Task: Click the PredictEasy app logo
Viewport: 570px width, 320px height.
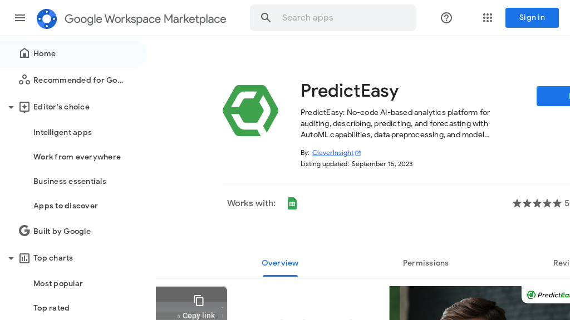Action: click(x=250, y=110)
